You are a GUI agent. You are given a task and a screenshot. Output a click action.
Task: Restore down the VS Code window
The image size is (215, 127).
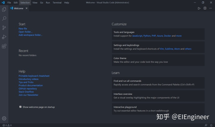203,2
